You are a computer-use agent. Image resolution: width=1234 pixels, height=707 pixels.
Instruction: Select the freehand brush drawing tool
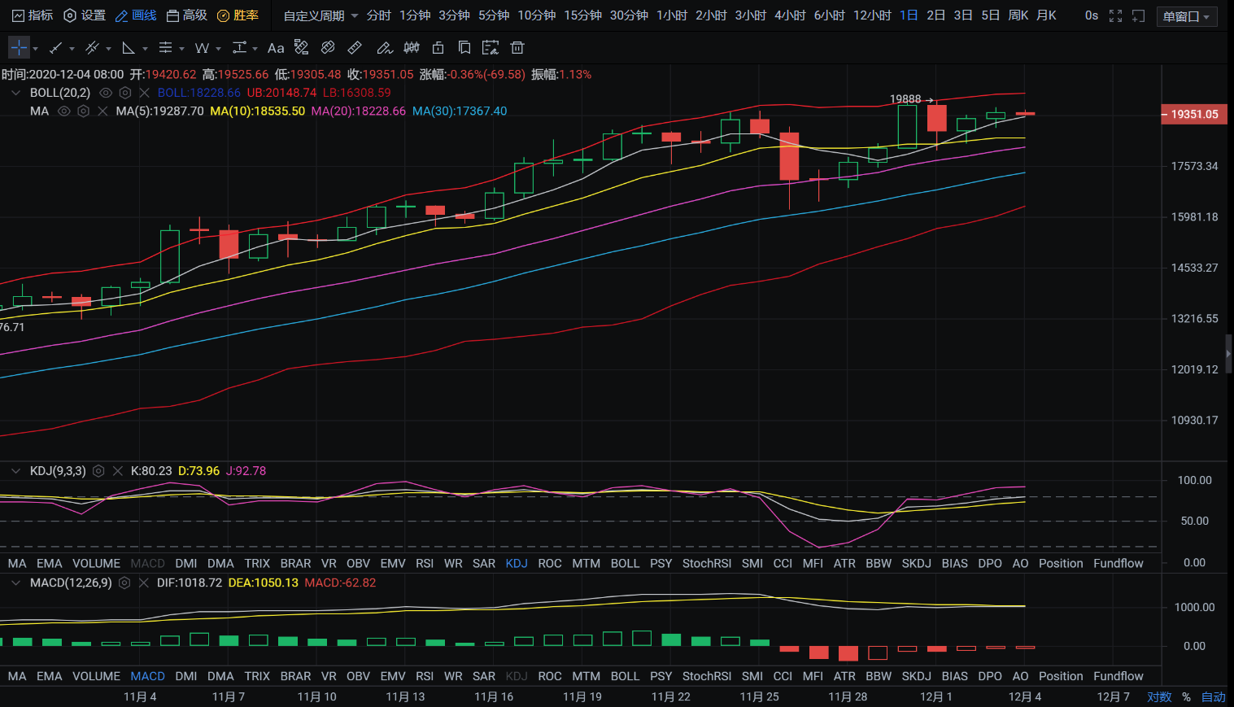[384, 48]
